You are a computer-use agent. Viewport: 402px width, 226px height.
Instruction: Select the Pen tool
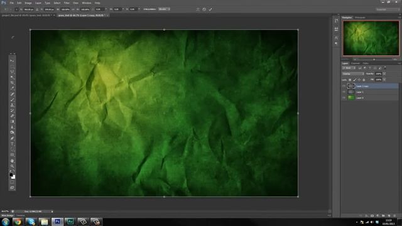(12, 138)
